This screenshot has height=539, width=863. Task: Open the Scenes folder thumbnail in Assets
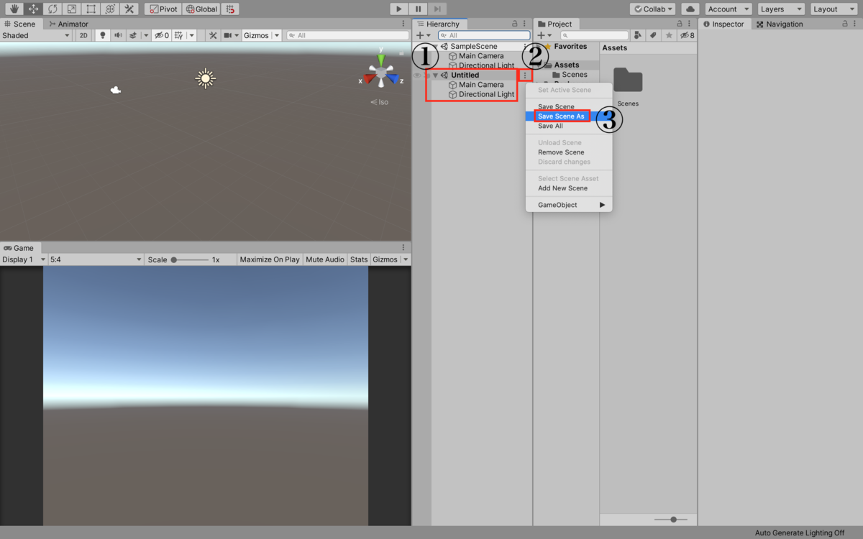pyautogui.click(x=628, y=80)
